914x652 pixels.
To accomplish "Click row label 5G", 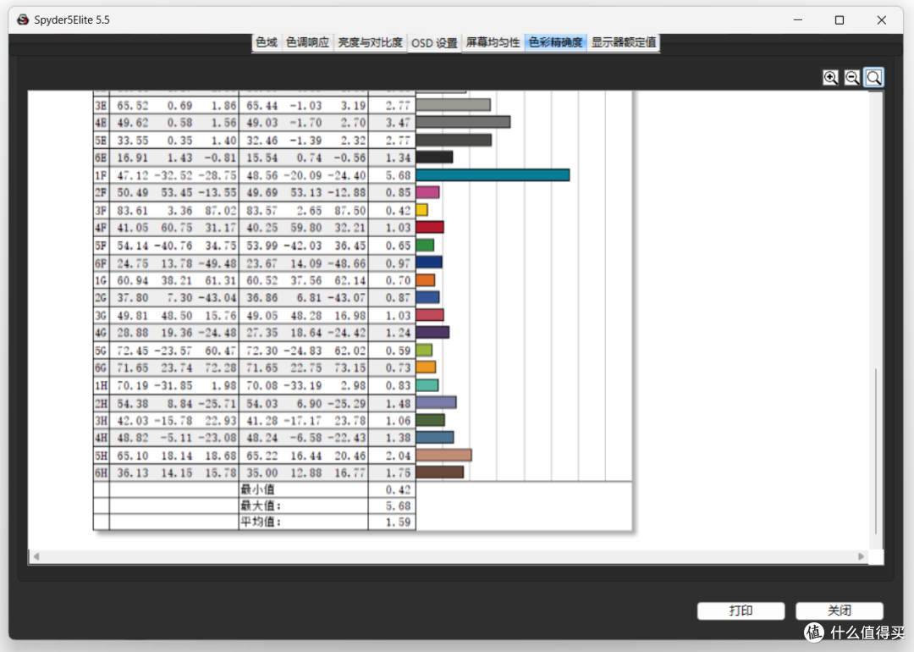I will 101,351.
